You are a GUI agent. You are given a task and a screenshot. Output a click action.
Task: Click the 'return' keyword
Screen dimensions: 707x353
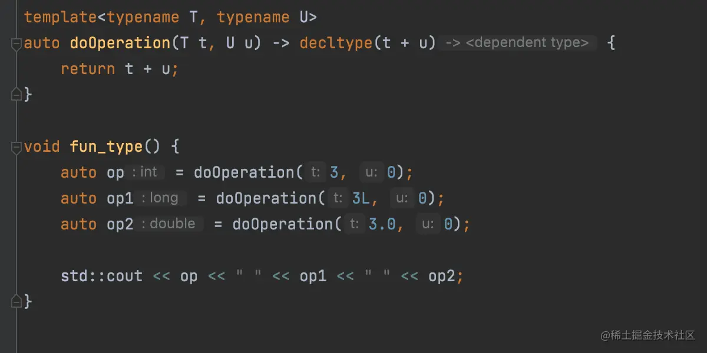pyautogui.click(x=88, y=69)
